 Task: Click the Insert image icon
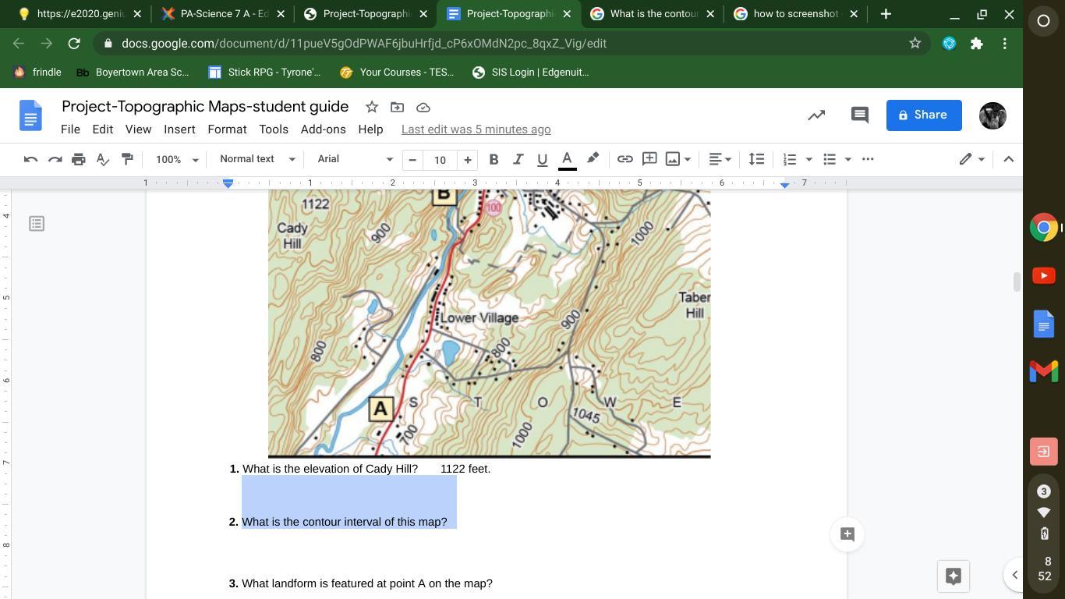pos(673,159)
